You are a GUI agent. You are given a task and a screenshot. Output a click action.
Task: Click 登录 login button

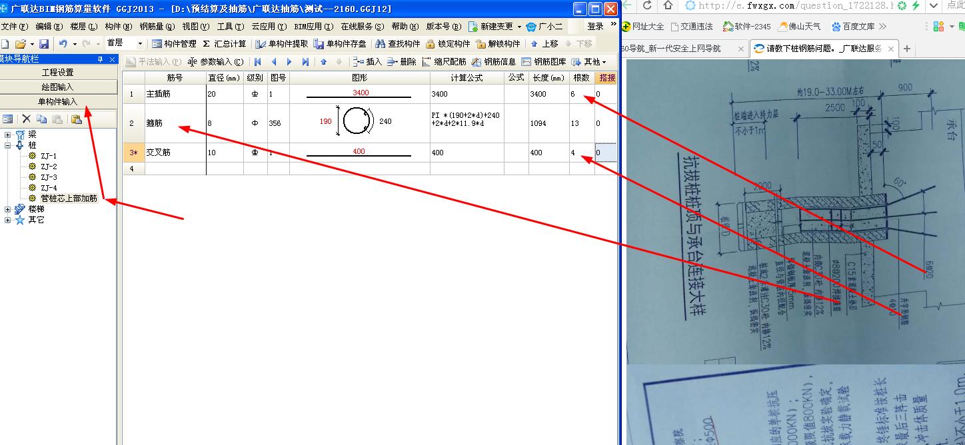point(595,27)
